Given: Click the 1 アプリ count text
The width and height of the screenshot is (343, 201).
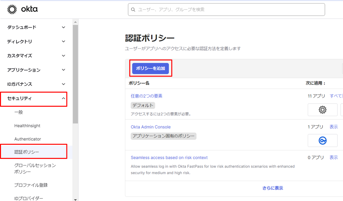Looking at the screenshot, I should click(x=316, y=127).
